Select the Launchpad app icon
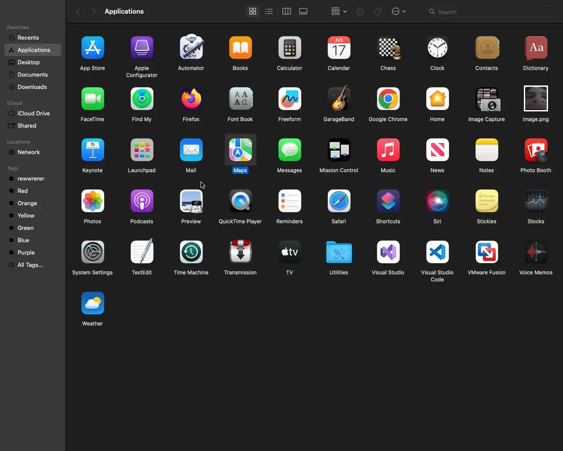This screenshot has height=451, width=563. 142,150
